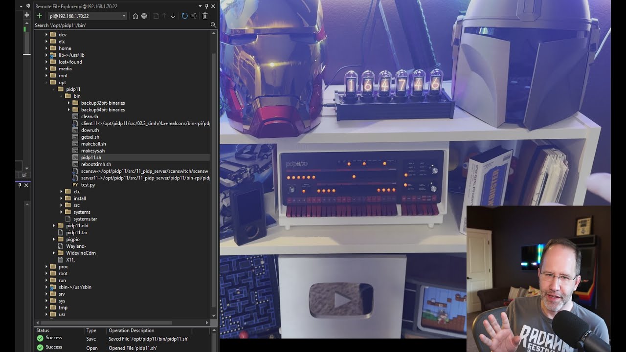Click the Type column header
Image resolution: width=626 pixels, height=352 pixels.
(96, 330)
